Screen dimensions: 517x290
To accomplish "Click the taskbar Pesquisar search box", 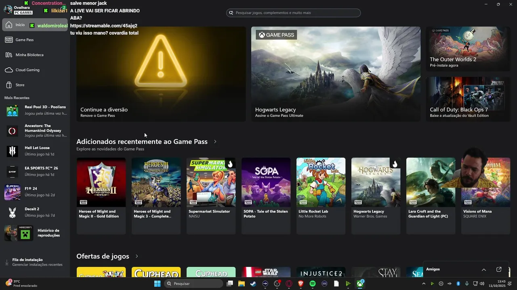I will coord(193,284).
